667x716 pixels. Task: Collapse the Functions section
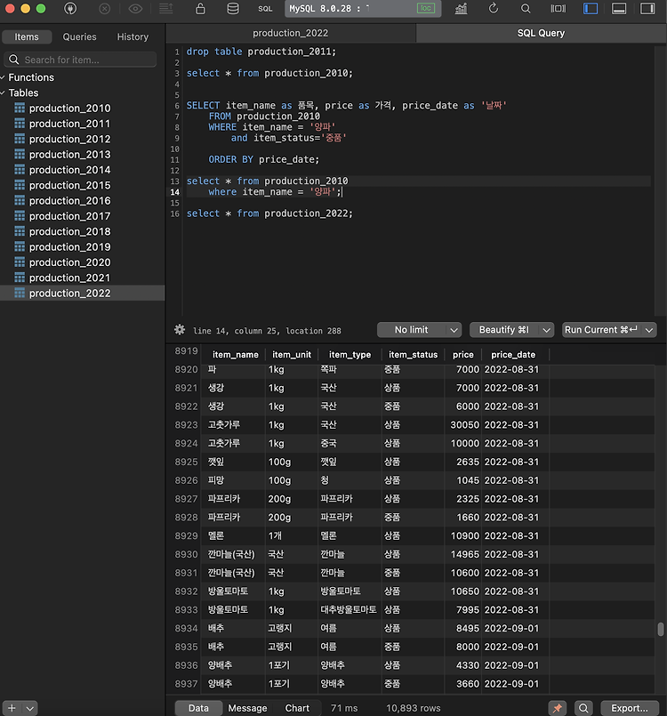3,77
